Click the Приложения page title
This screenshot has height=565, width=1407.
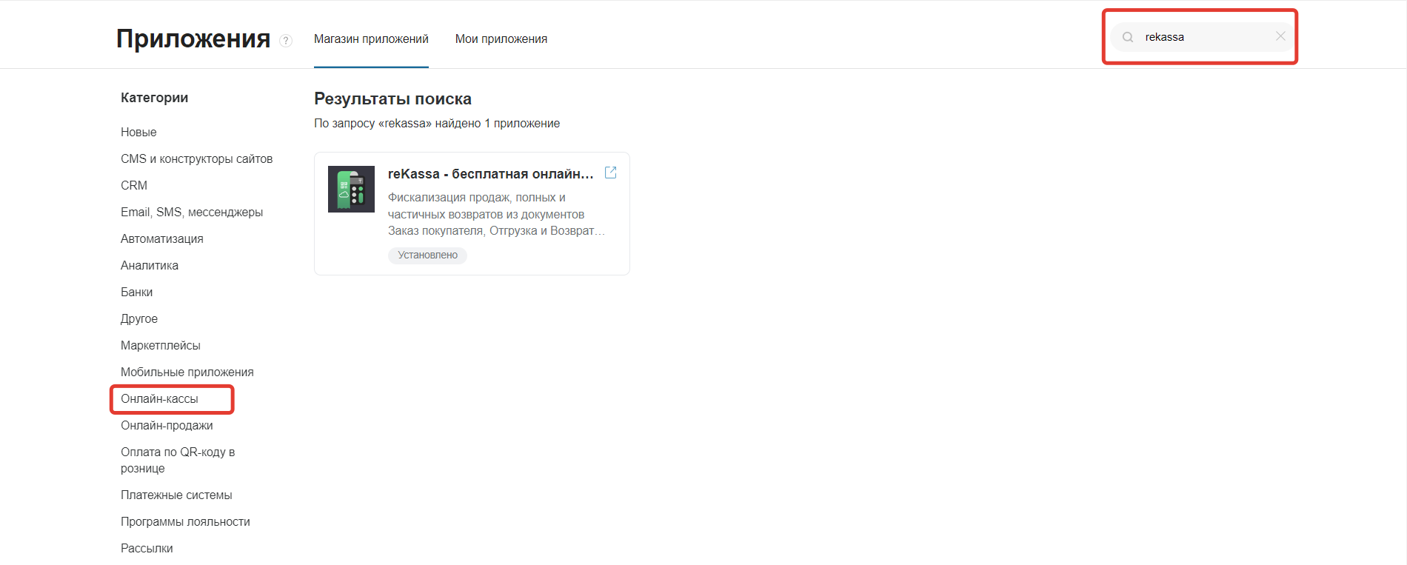(193, 39)
